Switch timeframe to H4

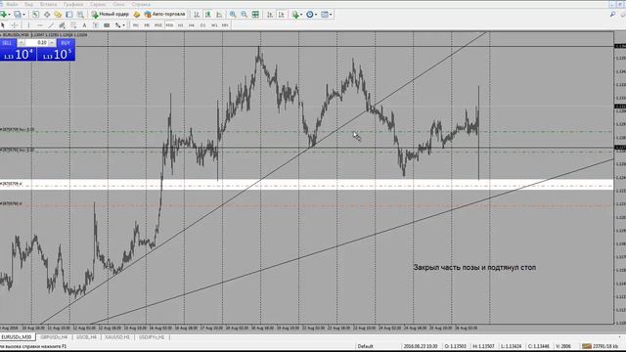[x=192, y=25]
